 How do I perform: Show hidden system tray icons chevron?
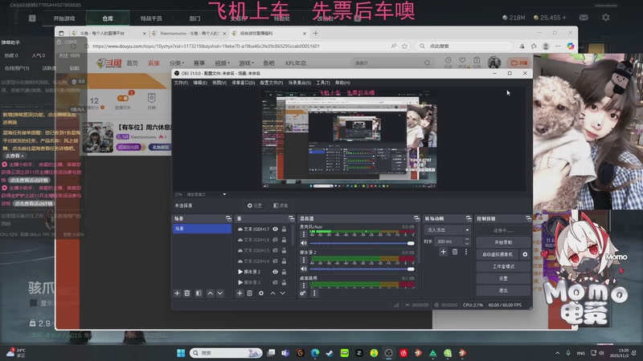(557, 353)
